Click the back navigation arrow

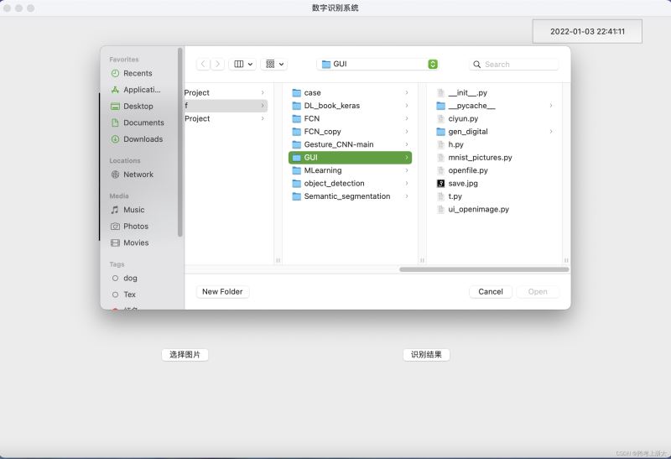[x=203, y=64]
